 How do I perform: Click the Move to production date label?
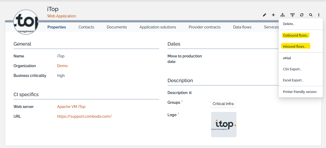(185, 59)
